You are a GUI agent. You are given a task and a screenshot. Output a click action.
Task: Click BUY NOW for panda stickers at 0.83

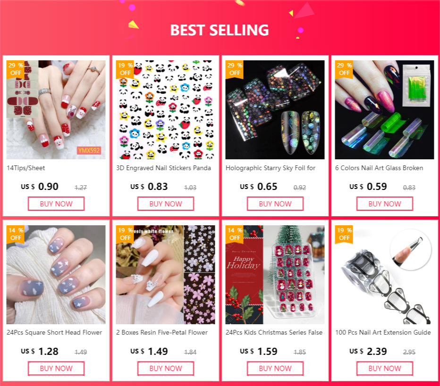(166, 204)
